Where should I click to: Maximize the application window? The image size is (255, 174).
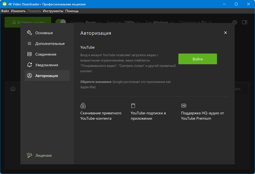(236, 4)
